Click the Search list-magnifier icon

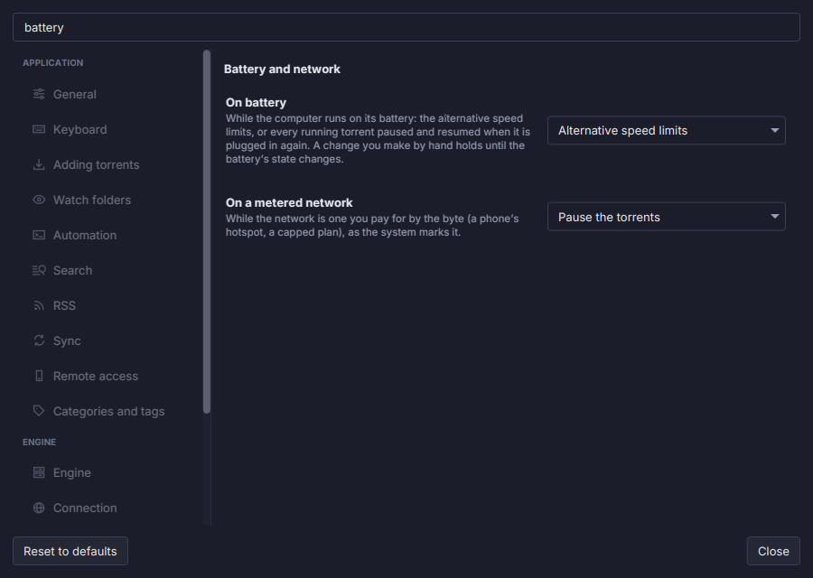[x=39, y=270]
